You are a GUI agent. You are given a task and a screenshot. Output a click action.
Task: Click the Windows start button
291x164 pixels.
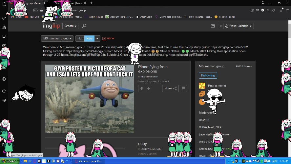[x=10, y=161]
